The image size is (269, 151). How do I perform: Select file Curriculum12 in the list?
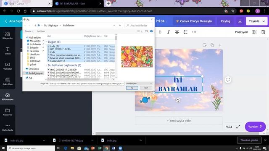[x=58, y=61]
